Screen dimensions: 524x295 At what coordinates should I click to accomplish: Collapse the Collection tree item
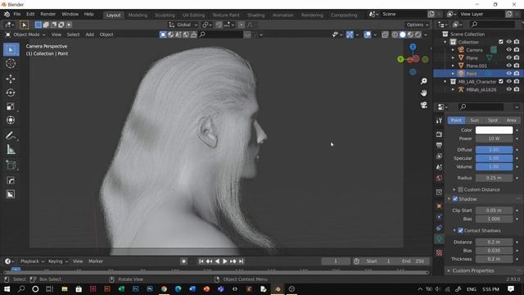[x=445, y=42]
